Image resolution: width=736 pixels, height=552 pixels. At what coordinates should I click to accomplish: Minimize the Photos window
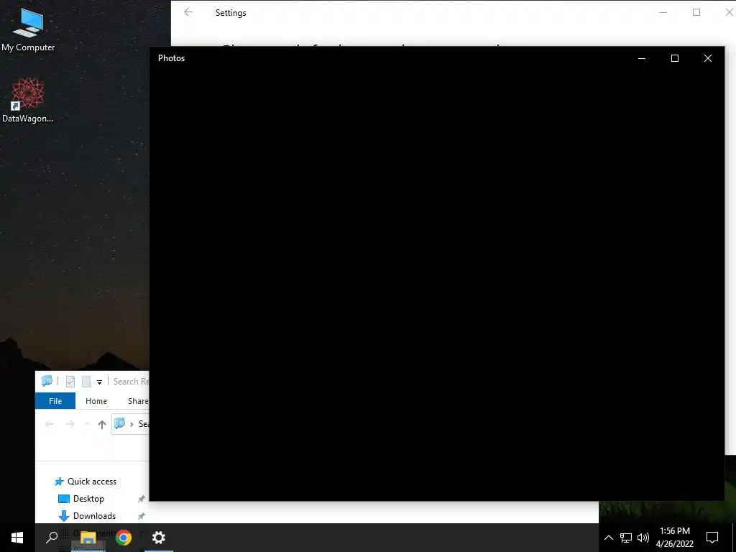coord(642,58)
